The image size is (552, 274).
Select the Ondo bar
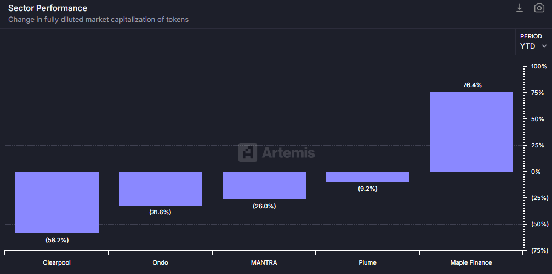coord(161,189)
